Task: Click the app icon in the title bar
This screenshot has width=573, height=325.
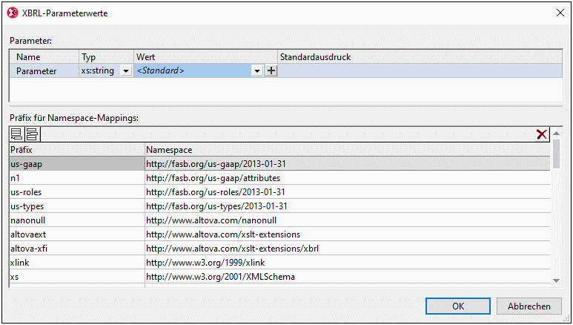Action: (x=12, y=12)
